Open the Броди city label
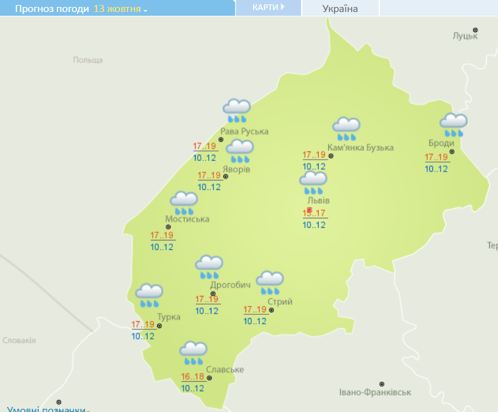498x412 pixels. [441, 143]
